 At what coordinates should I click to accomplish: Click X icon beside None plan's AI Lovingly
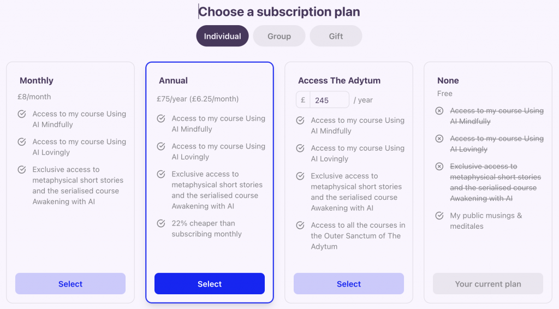(x=439, y=139)
